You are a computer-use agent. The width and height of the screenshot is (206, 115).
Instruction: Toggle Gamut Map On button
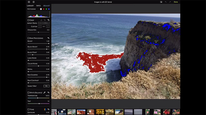(47, 86)
